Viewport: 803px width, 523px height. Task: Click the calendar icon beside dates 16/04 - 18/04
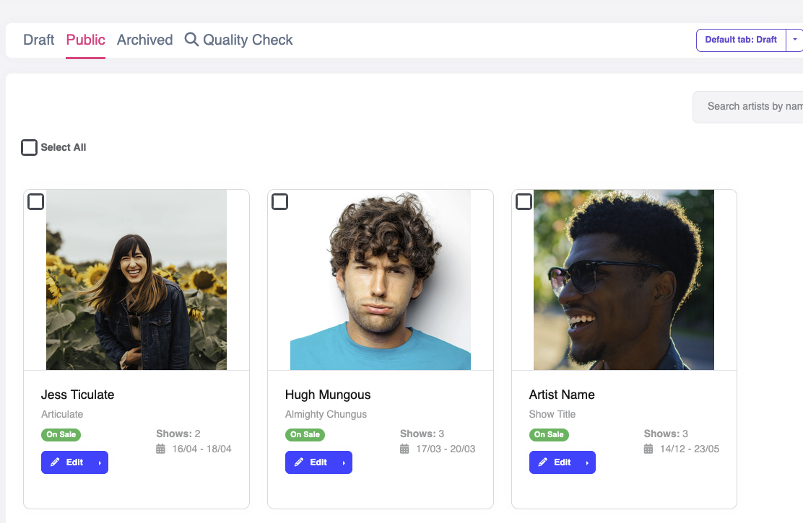coord(160,448)
